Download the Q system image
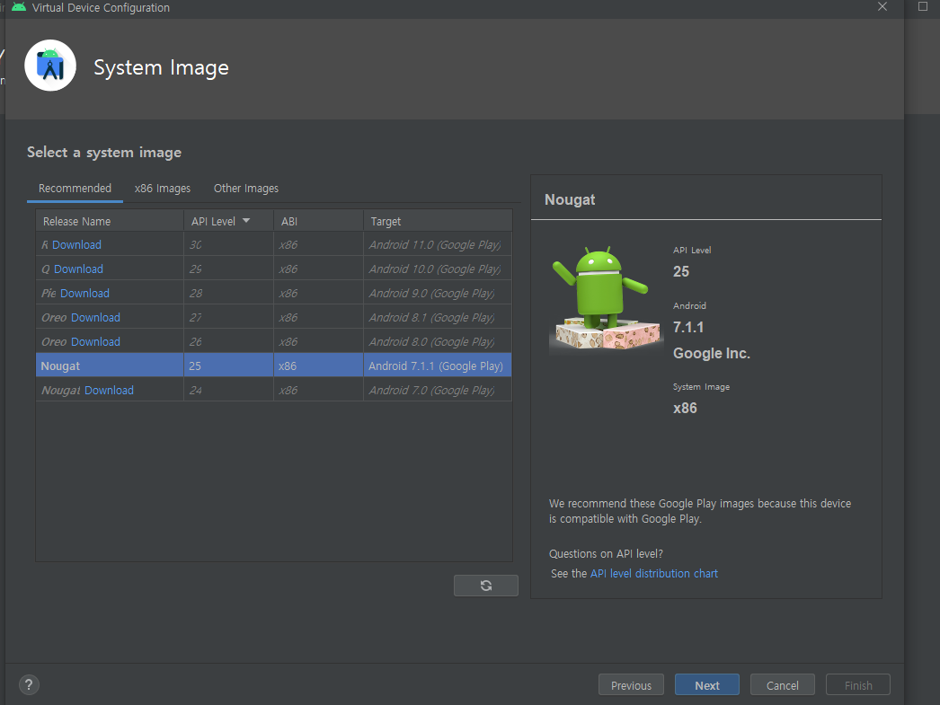The width and height of the screenshot is (940, 705). pos(78,269)
